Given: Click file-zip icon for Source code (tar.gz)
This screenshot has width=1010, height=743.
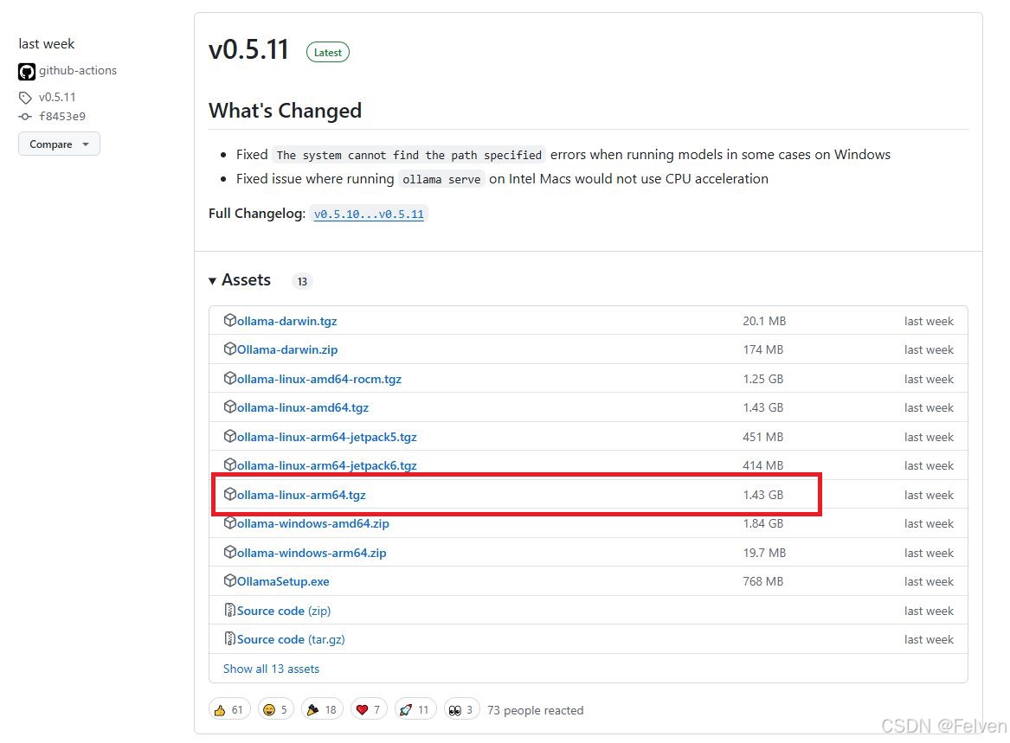Looking at the screenshot, I should [229, 638].
